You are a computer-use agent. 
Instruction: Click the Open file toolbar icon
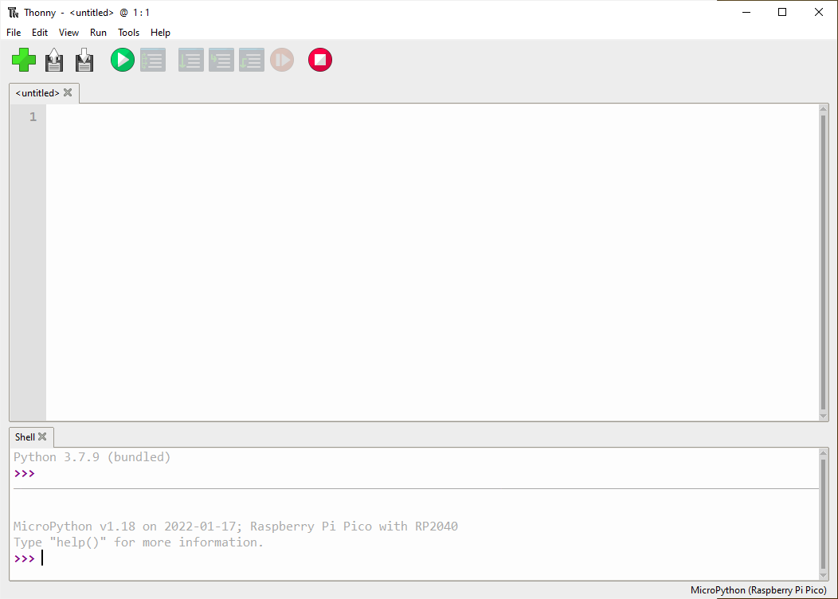click(54, 61)
